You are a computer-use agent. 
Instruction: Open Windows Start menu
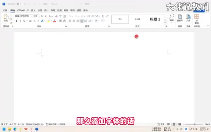4,129
